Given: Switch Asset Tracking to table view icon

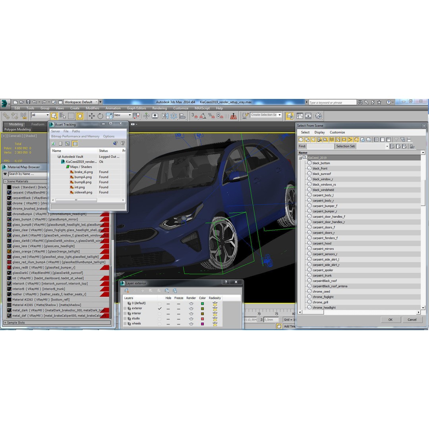Looking at the screenshot, I should coord(75,143).
